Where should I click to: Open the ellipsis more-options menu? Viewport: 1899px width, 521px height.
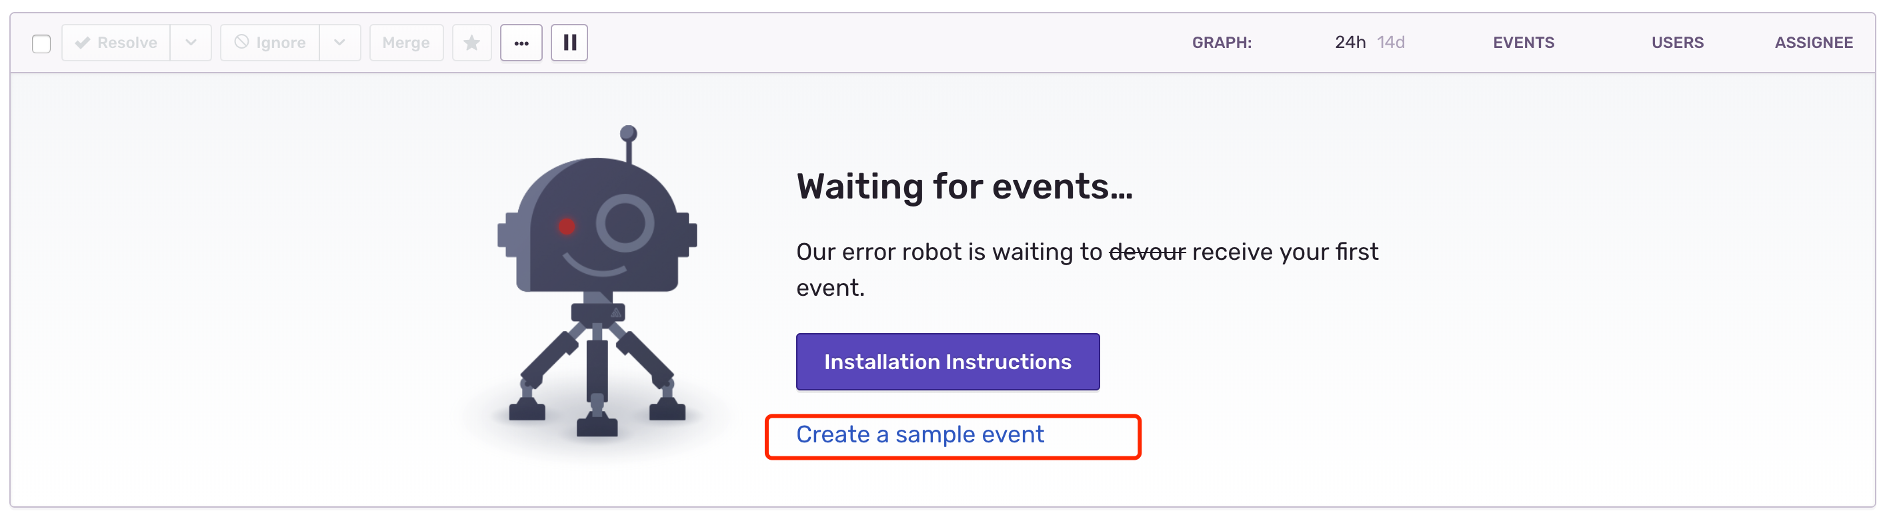point(521,42)
